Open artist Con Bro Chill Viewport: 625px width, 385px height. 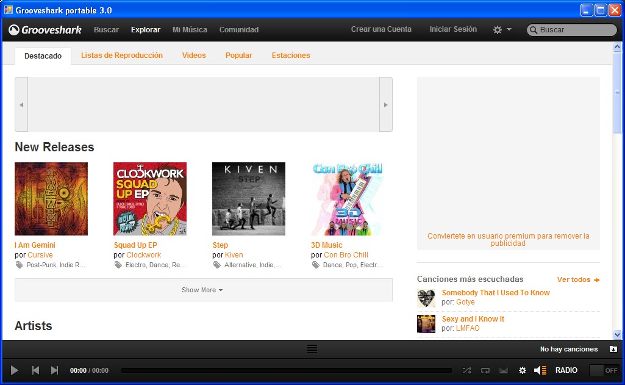coord(346,255)
